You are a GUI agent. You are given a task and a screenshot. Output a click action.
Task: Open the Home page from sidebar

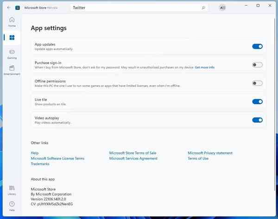[x=12, y=22]
